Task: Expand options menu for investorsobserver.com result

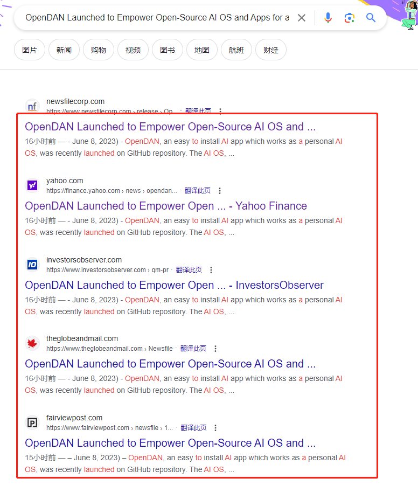Action: click(x=211, y=270)
